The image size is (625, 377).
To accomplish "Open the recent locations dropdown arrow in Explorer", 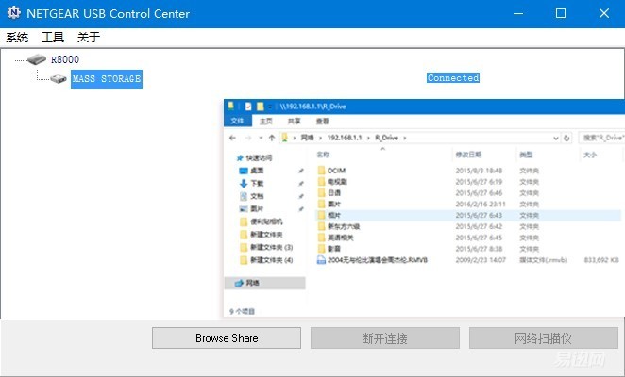I will pos(261,138).
